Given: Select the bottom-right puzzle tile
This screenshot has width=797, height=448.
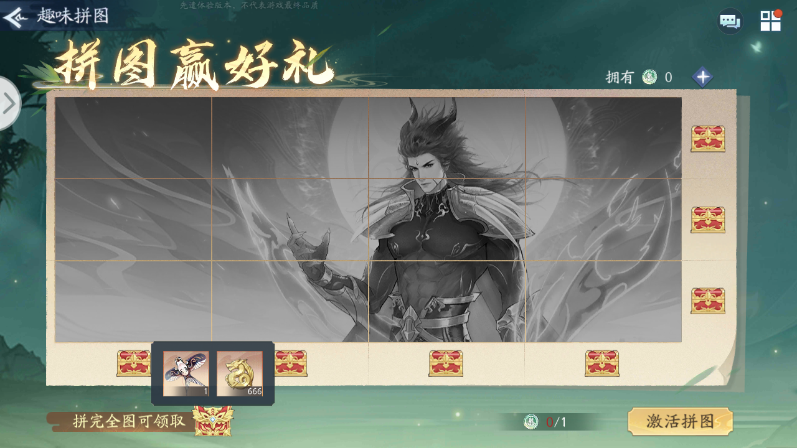Looking at the screenshot, I should [603, 301].
